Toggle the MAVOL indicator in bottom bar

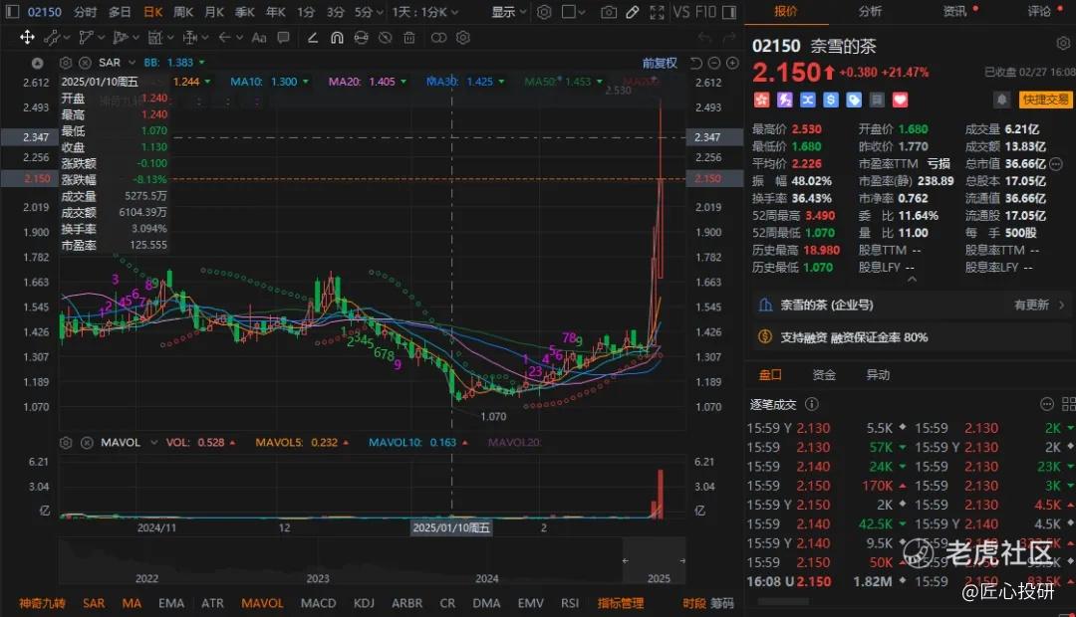[x=262, y=603]
